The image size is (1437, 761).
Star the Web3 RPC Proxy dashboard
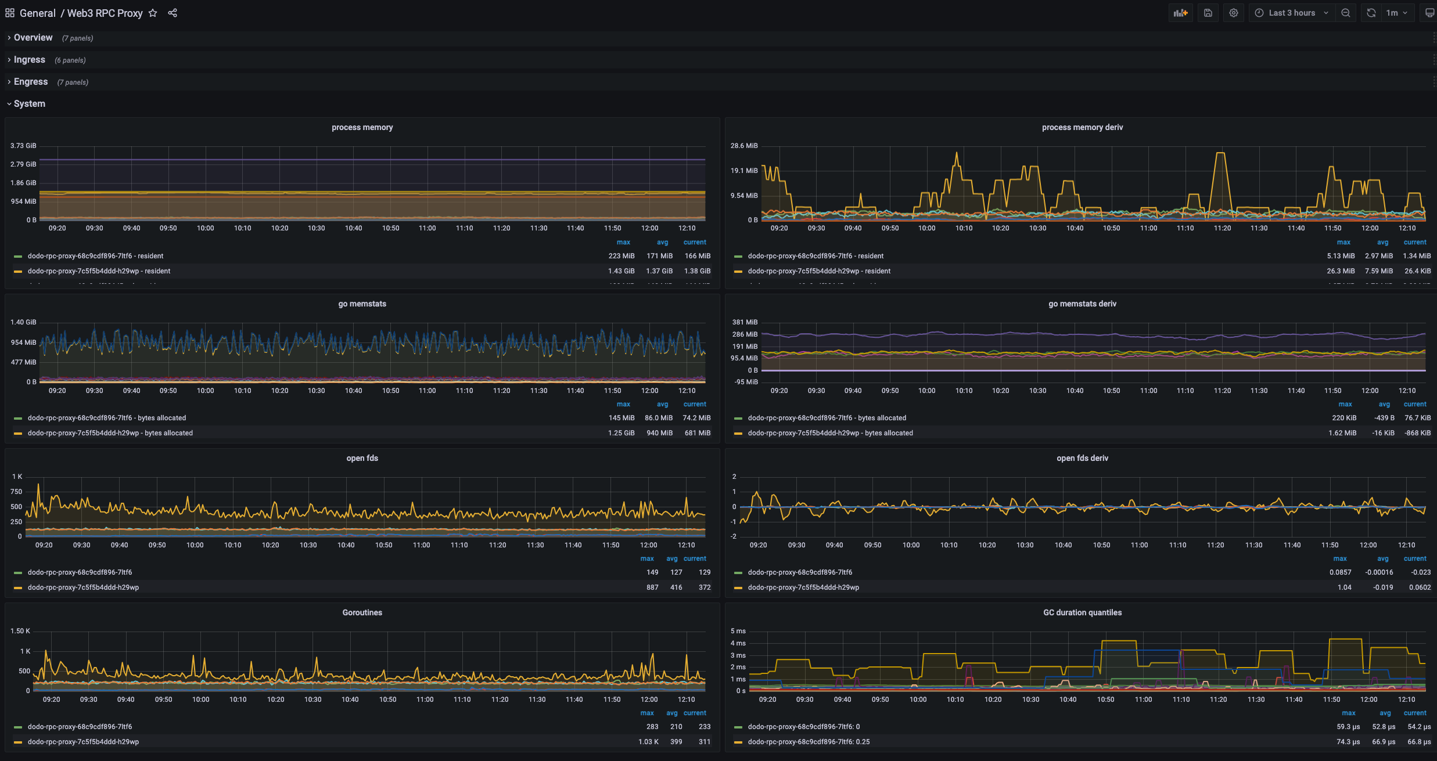point(153,13)
